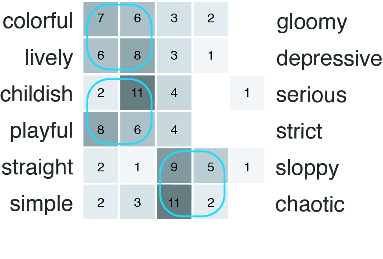
Task: Select the 'straight' row label
Action: pos(37,167)
